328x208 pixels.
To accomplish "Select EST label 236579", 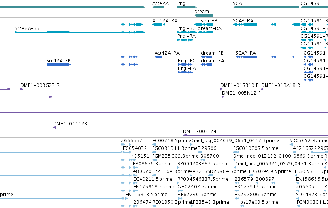I will [x=244, y=179].
